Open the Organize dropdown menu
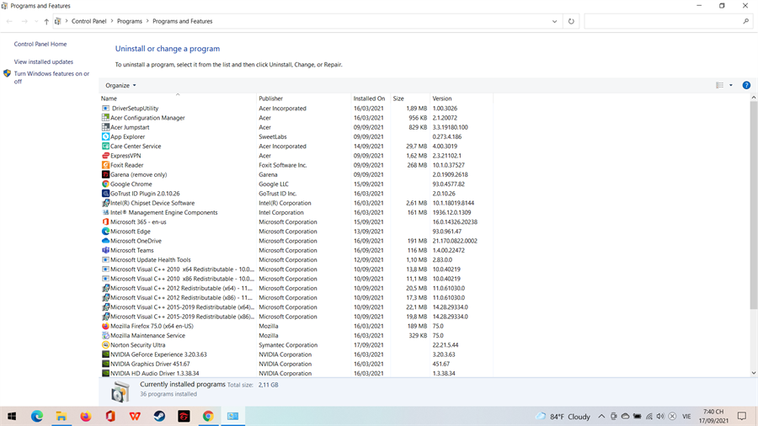The width and height of the screenshot is (758, 426). pyautogui.click(x=120, y=85)
